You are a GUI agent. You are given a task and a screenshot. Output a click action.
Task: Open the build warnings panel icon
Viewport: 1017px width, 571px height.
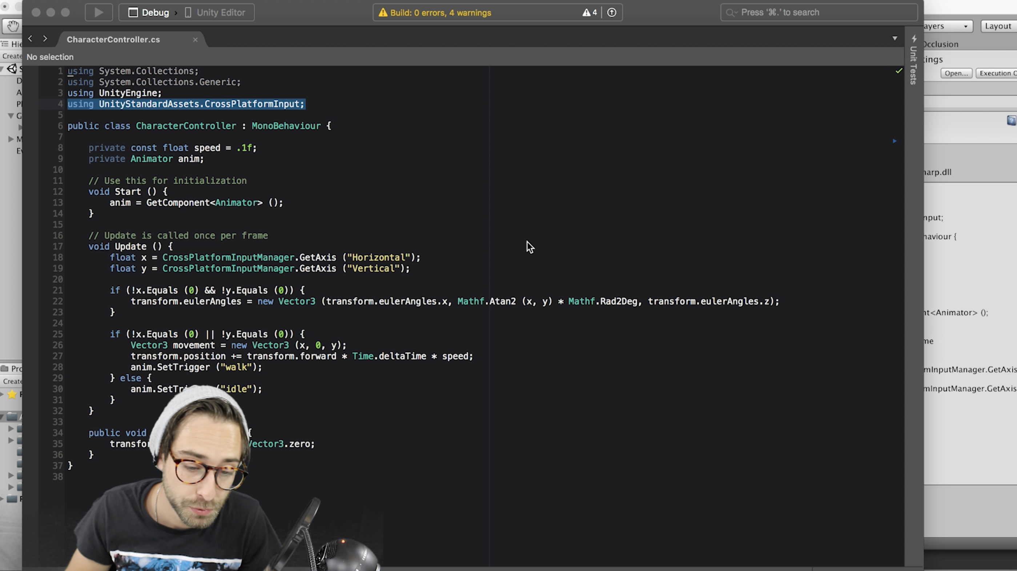pyautogui.click(x=589, y=12)
